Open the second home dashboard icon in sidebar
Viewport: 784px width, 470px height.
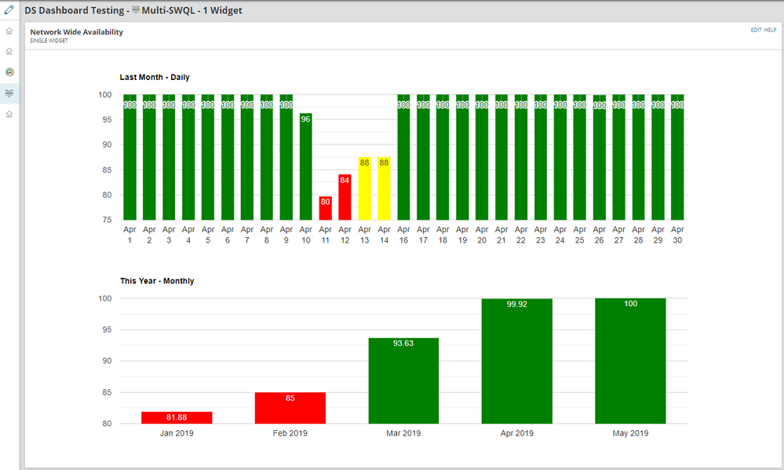pyautogui.click(x=9, y=51)
